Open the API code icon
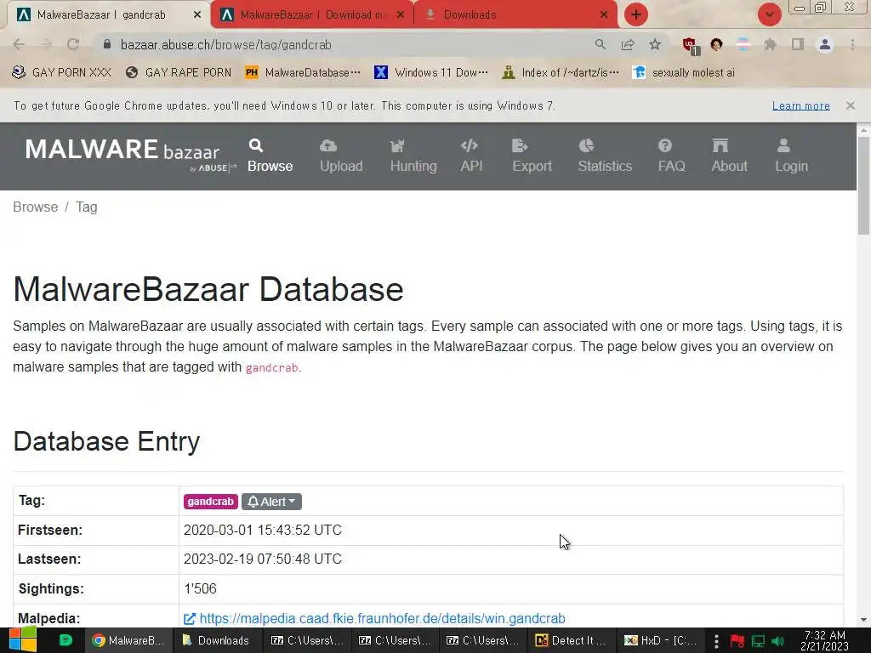871x653 pixels. [470, 145]
